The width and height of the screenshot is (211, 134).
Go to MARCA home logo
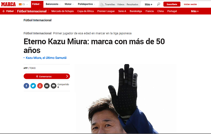[x=8, y=4]
